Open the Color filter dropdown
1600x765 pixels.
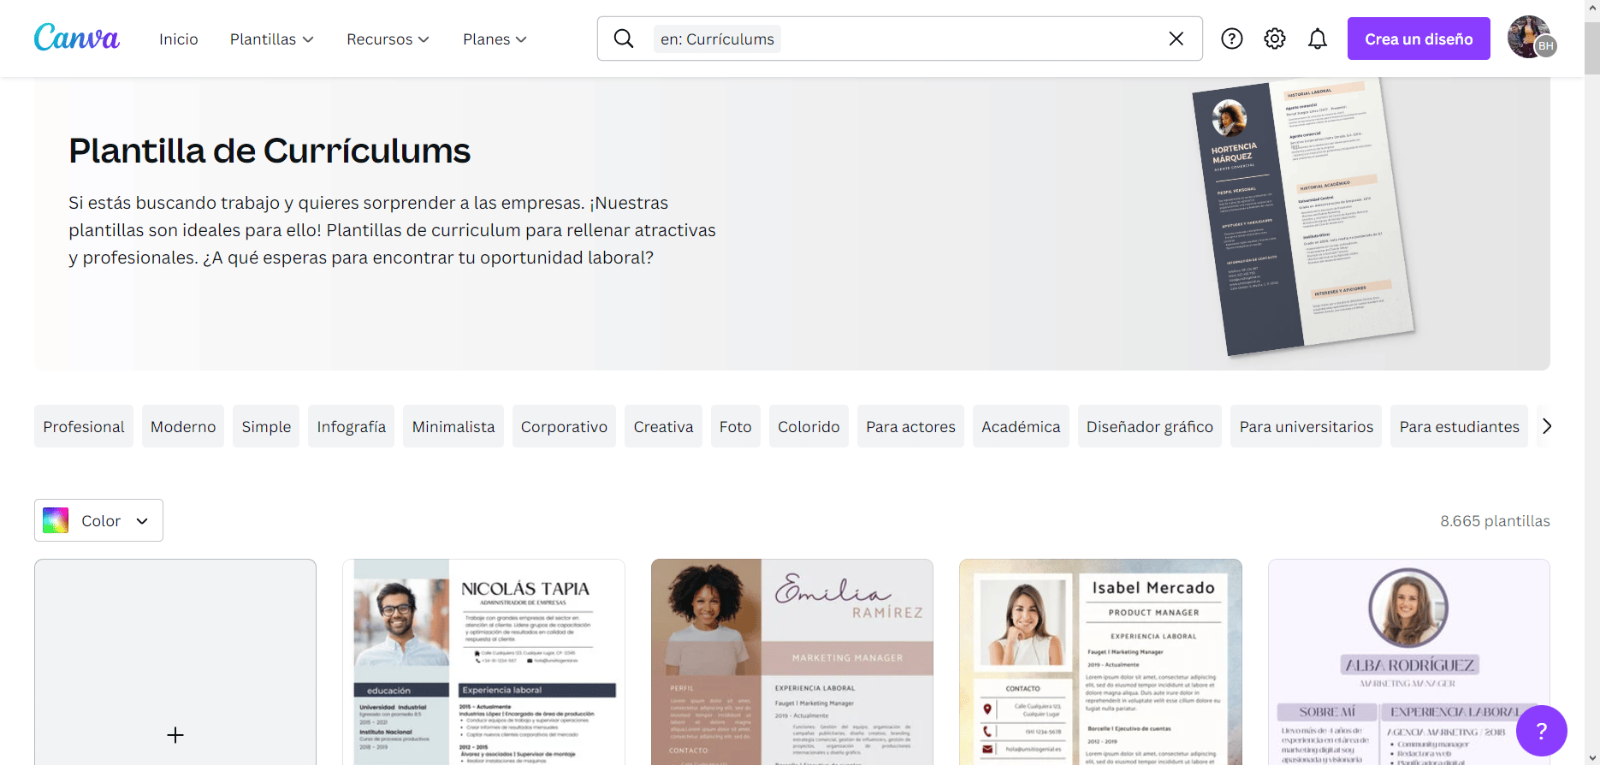pos(98,520)
